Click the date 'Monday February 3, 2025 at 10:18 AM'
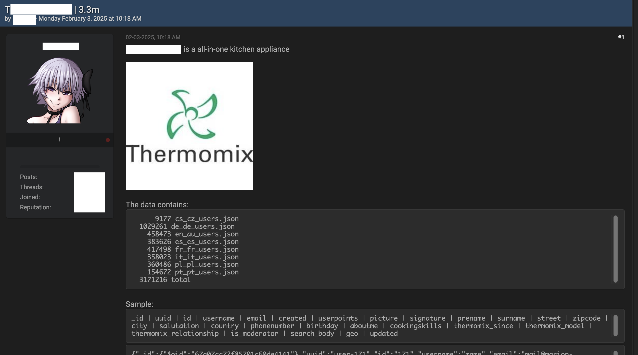 click(90, 19)
